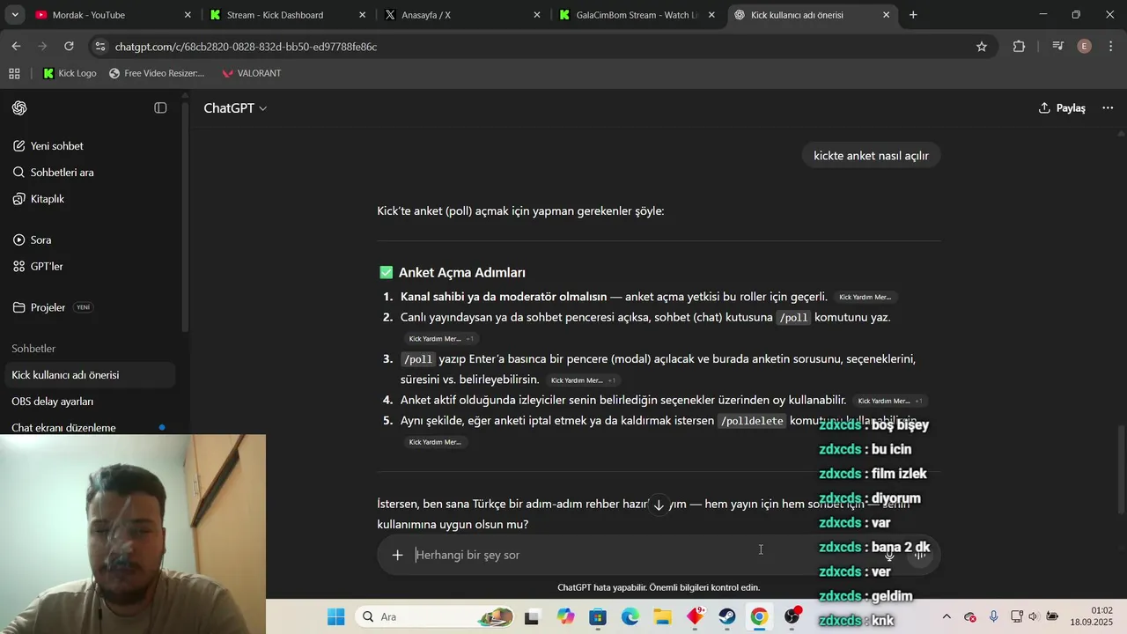This screenshot has height=634, width=1127.
Task: Click the green checkmark Anket Açma Adımları heading
Action: click(453, 273)
